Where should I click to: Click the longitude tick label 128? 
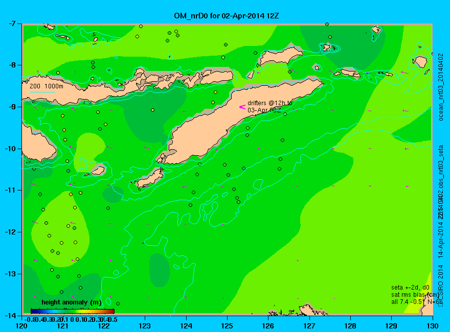350,326
